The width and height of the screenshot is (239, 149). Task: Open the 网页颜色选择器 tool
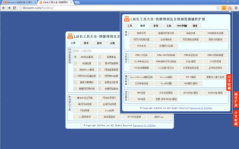tap(191, 39)
